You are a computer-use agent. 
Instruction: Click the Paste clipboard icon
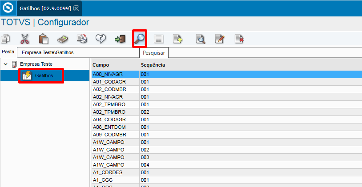click(44, 39)
